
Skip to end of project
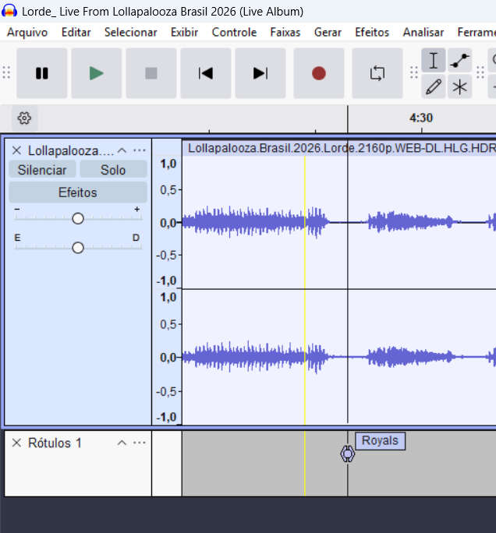click(260, 73)
